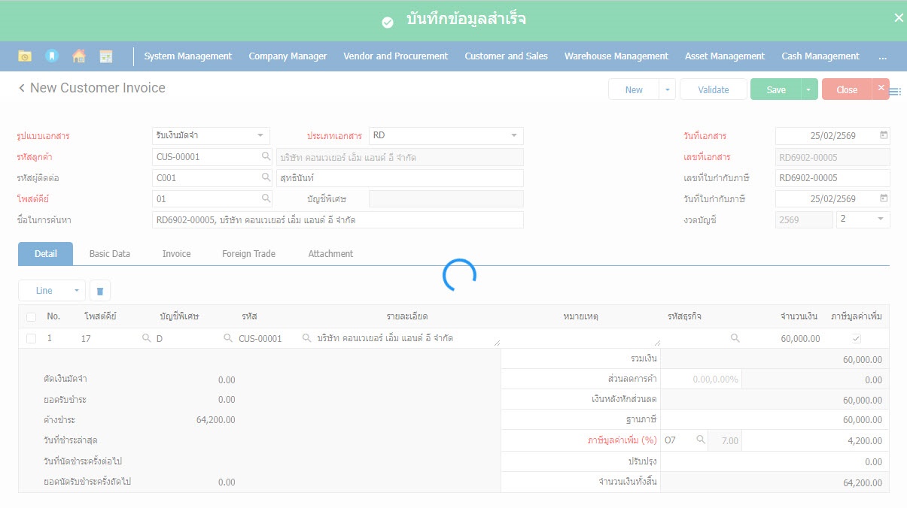
Task: Expand the Save button dropdown arrow
Action: pyautogui.click(x=808, y=90)
